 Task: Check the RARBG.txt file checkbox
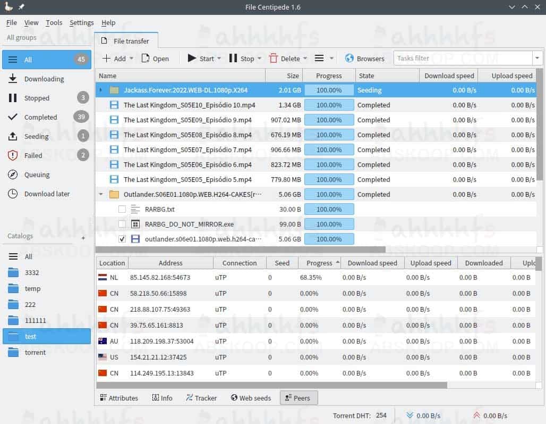(122, 209)
